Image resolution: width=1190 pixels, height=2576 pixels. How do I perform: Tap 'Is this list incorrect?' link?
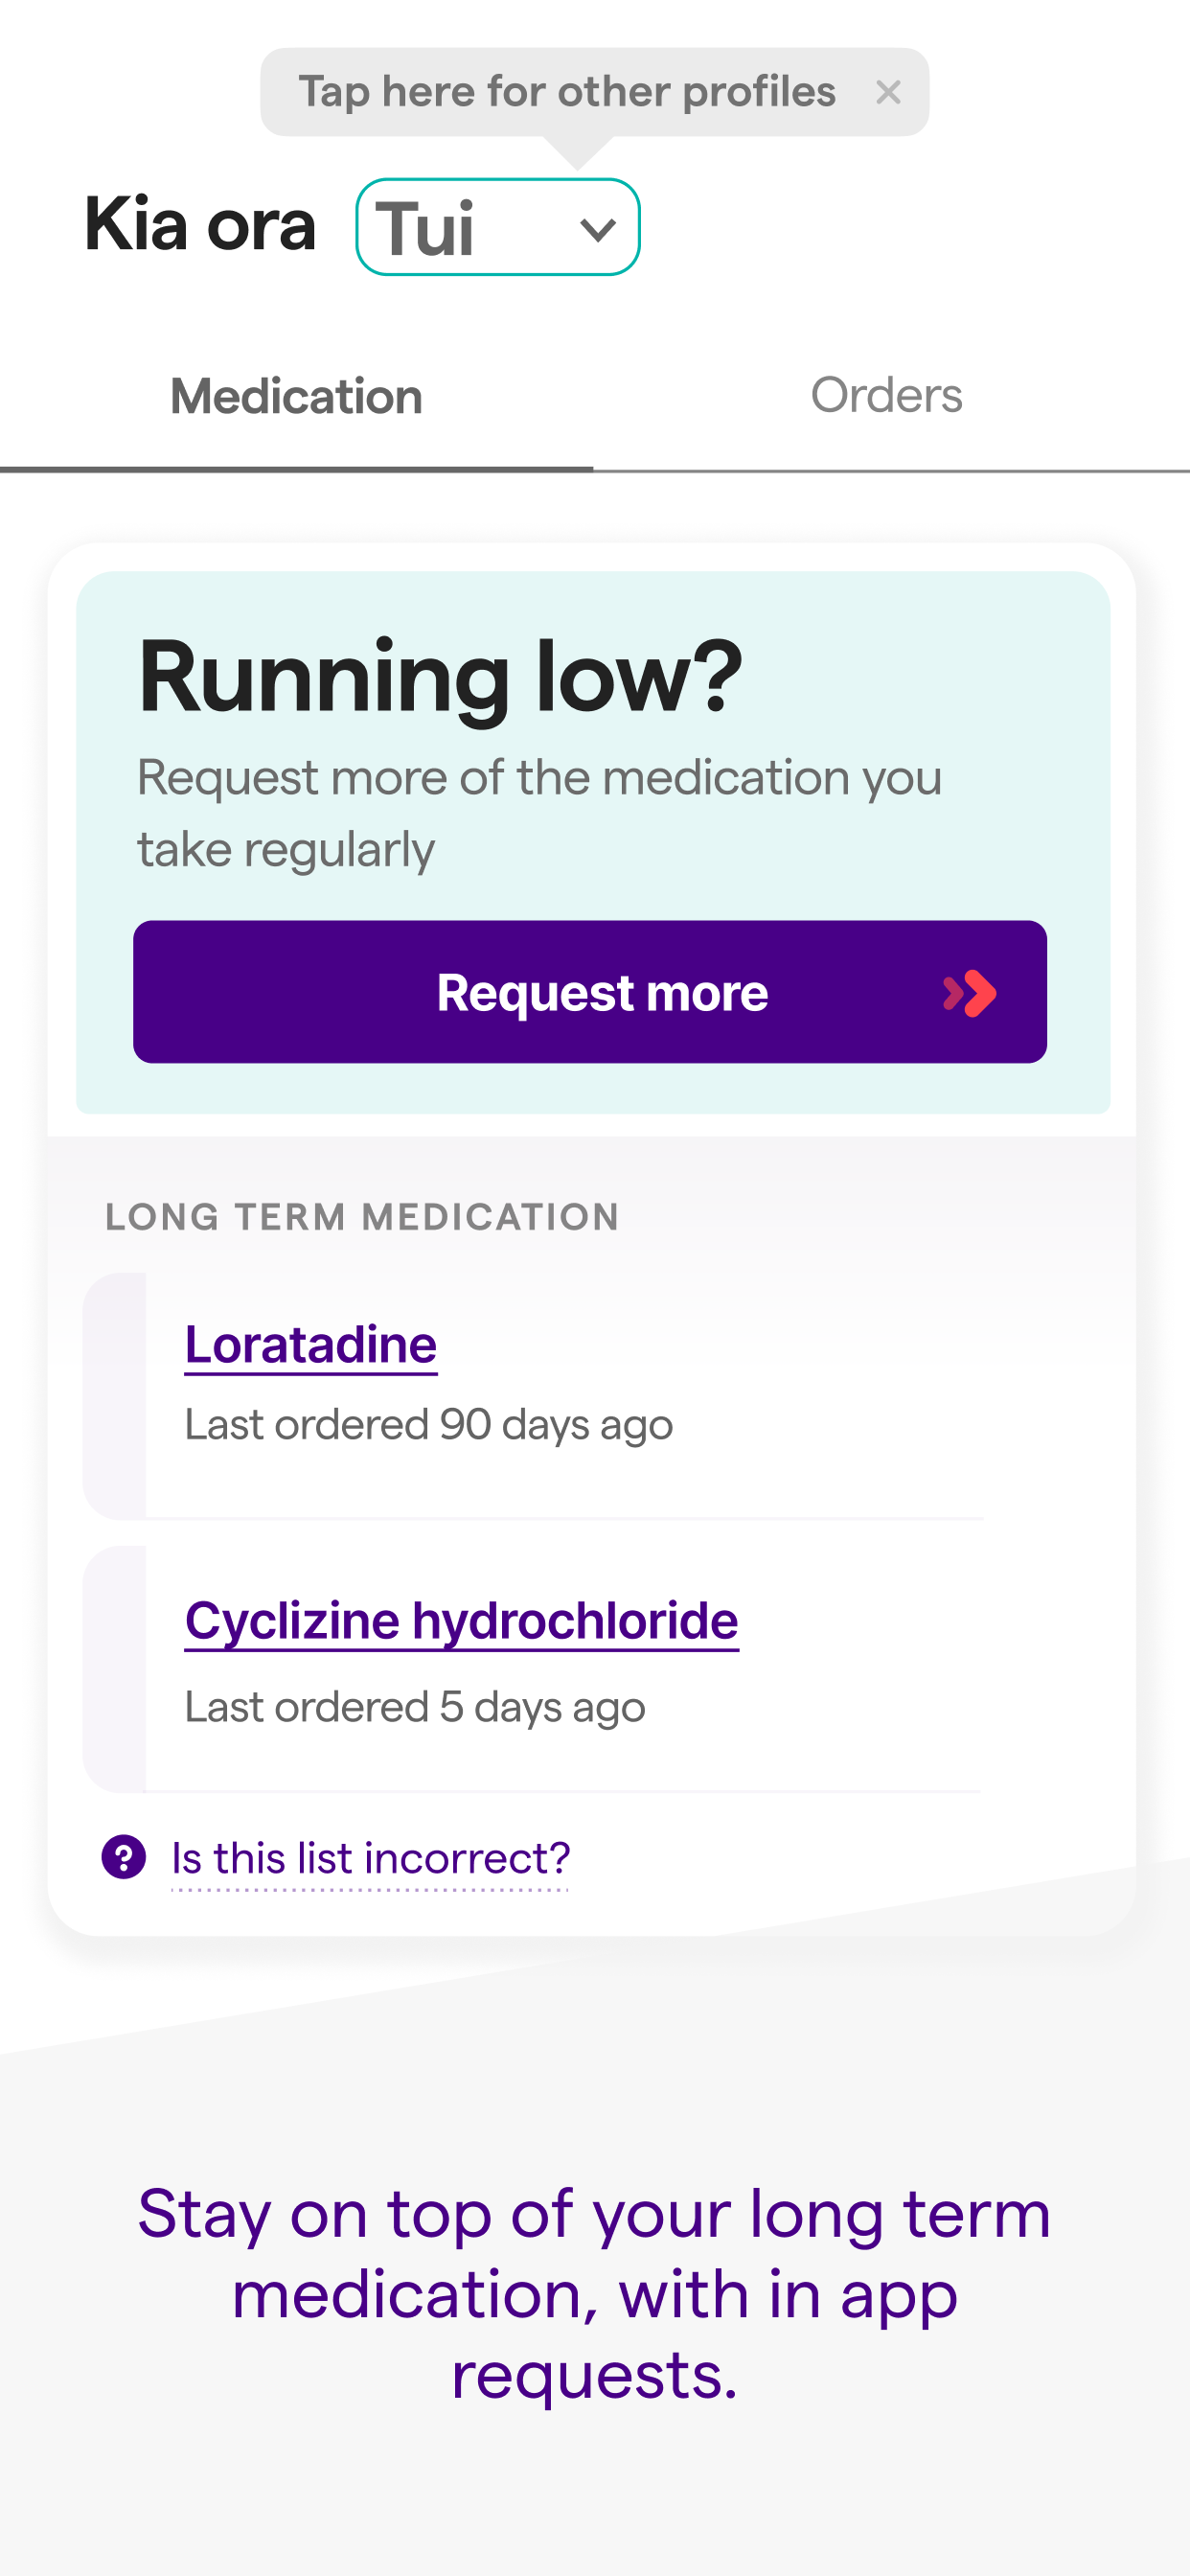click(370, 1859)
